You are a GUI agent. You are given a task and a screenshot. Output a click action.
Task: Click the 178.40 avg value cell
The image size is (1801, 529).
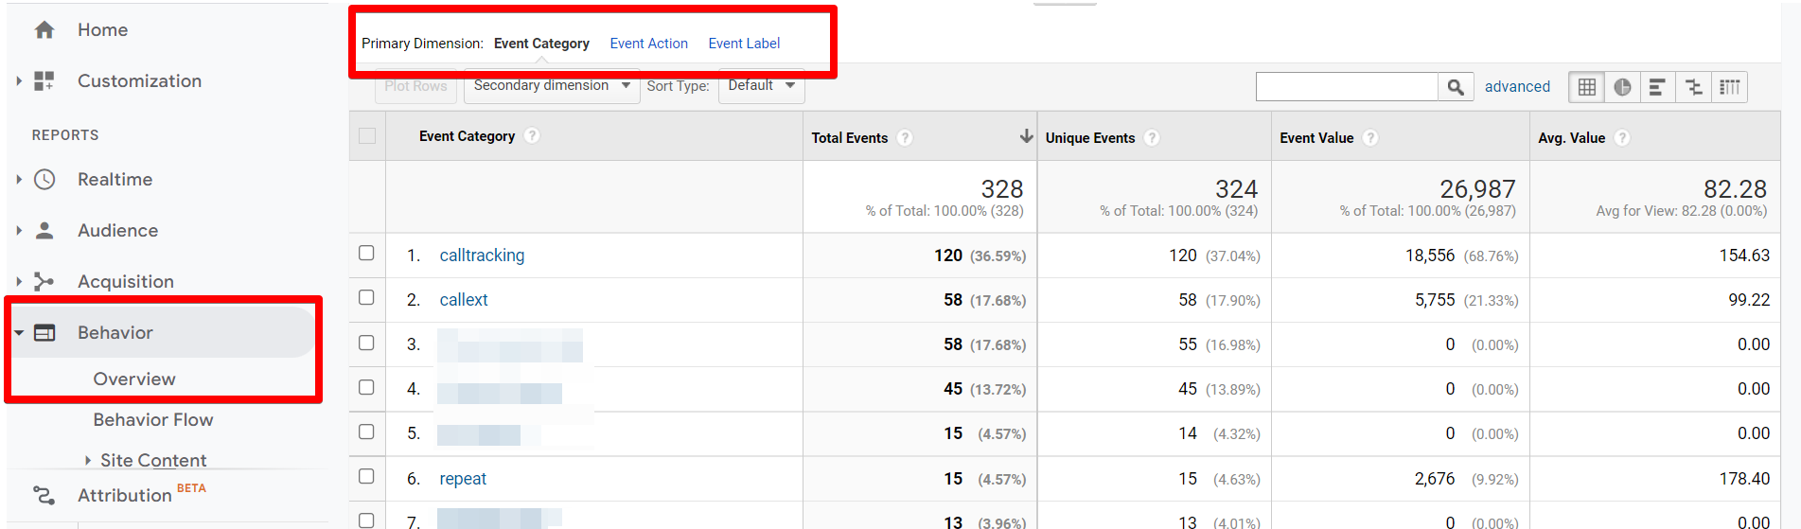point(1744,479)
